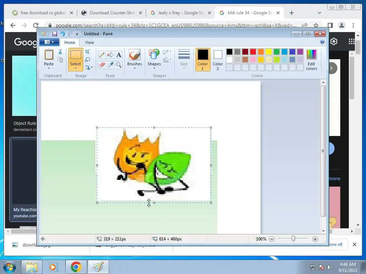
Task: Pick the purple color swatch
Action: point(300,52)
